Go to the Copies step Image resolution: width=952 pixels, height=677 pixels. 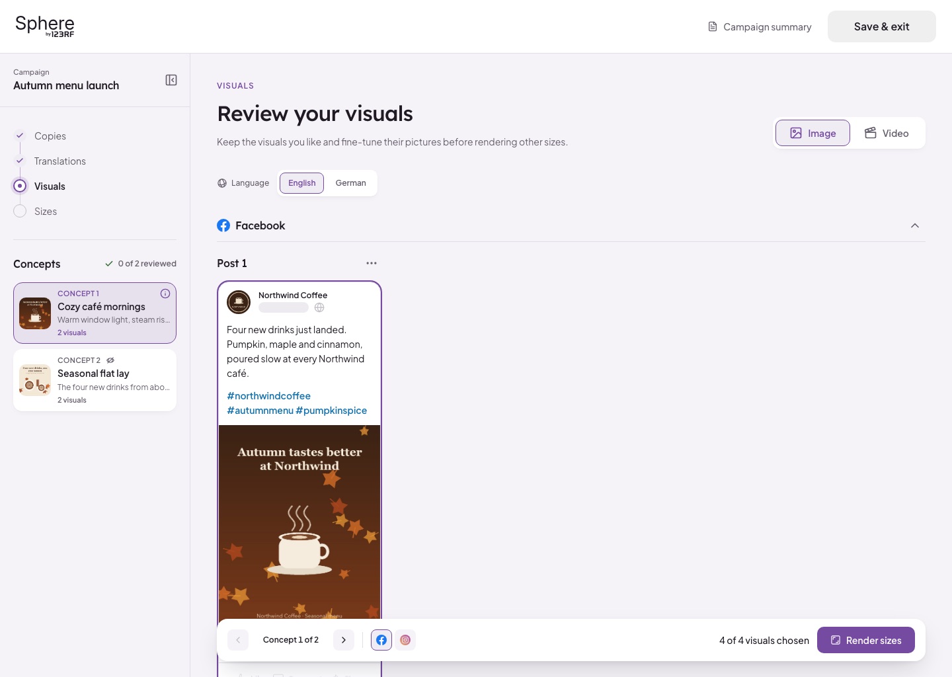50,136
